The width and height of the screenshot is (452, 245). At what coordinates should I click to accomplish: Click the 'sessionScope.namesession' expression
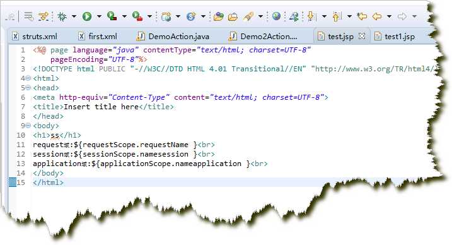pyautogui.click(x=135, y=154)
